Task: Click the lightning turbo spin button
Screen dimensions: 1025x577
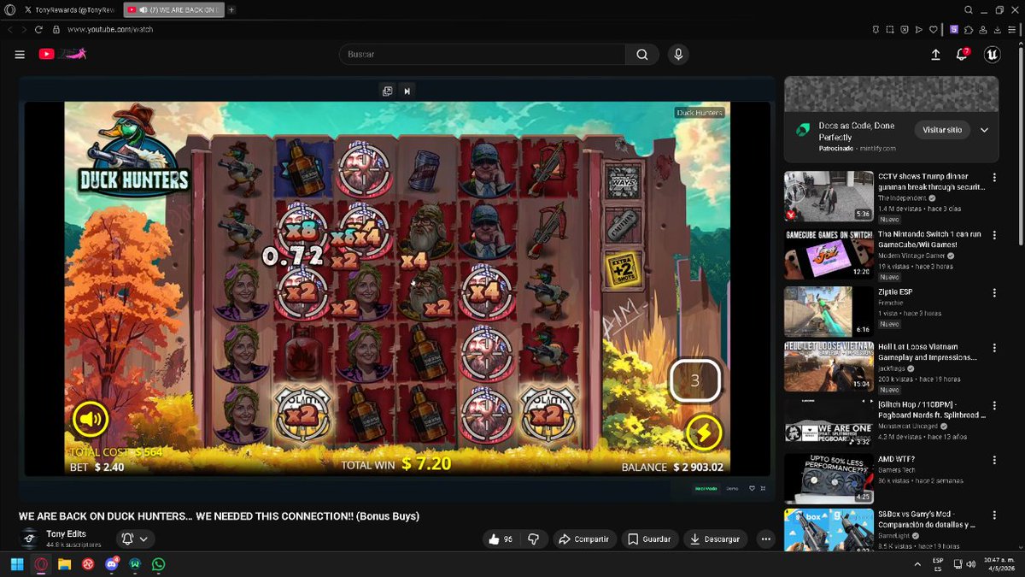Action: point(703,433)
